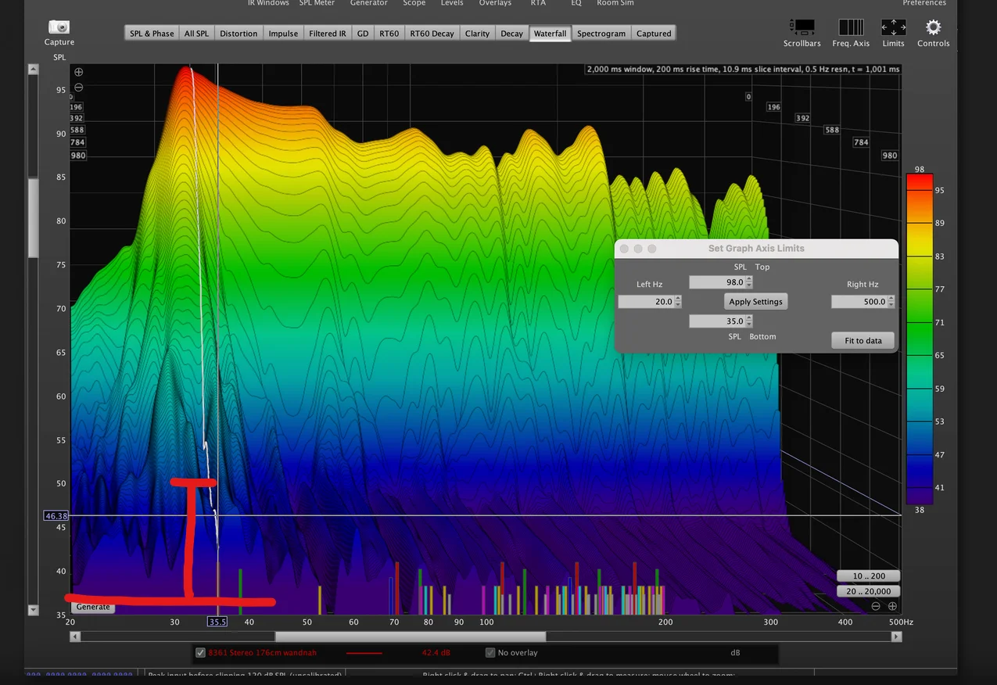Increase Left Hz value with stepper up arrow
The width and height of the screenshot is (997, 685).
point(678,298)
